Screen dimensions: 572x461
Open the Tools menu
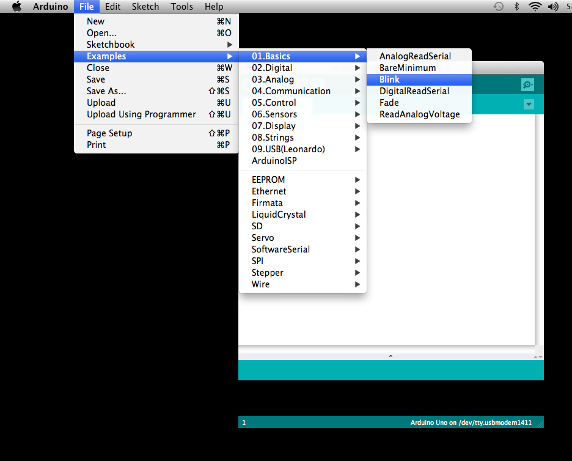pyautogui.click(x=181, y=7)
